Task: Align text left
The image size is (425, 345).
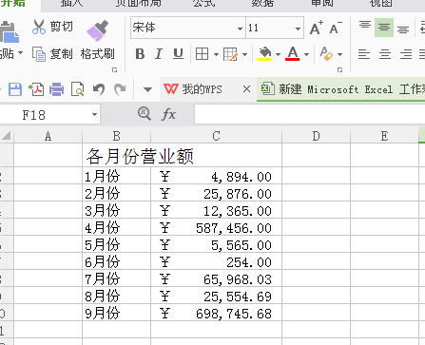Action: [x=364, y=54]
